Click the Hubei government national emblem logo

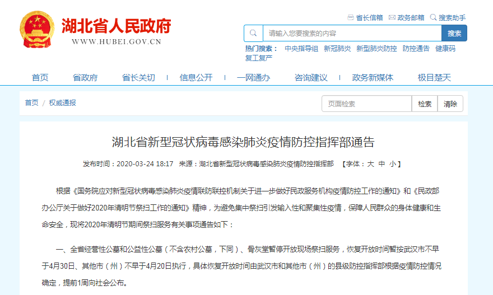37,30
